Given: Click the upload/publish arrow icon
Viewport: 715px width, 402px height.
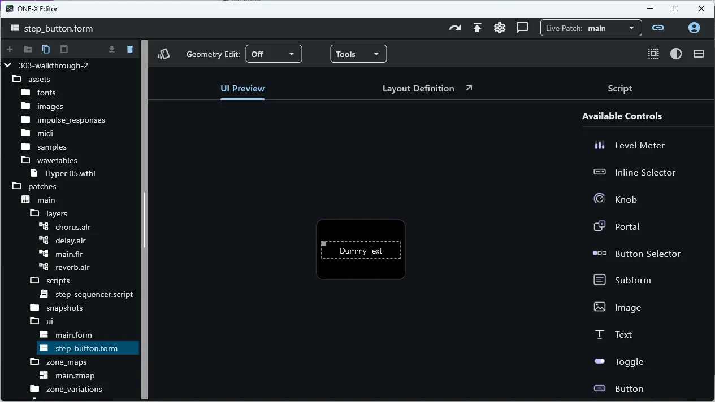Looking at the screenshot, I should click(x=477, y=28).
